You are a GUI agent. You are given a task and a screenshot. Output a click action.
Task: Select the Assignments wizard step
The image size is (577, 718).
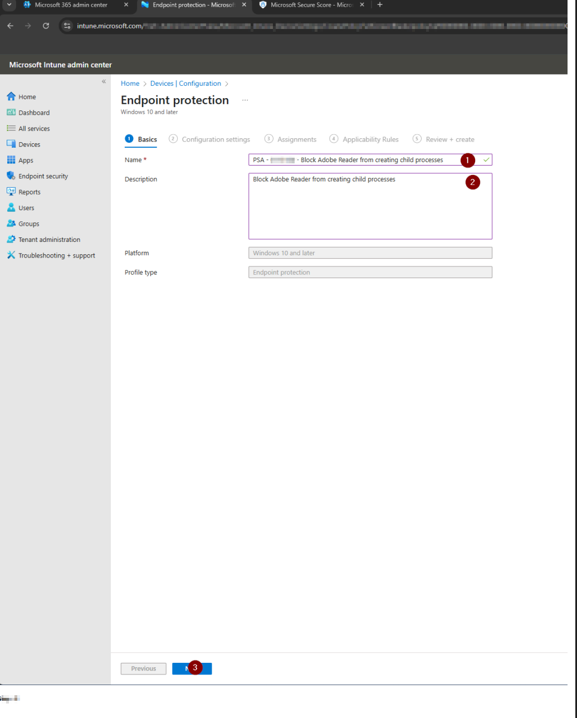coord(290,139)
